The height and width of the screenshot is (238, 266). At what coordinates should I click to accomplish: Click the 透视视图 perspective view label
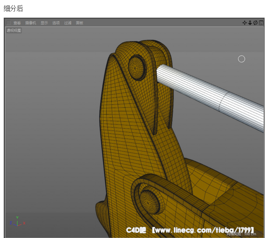click(x=14, y=31)
